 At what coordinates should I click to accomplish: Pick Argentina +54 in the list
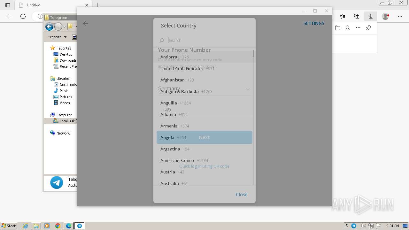tap(204, 149)
